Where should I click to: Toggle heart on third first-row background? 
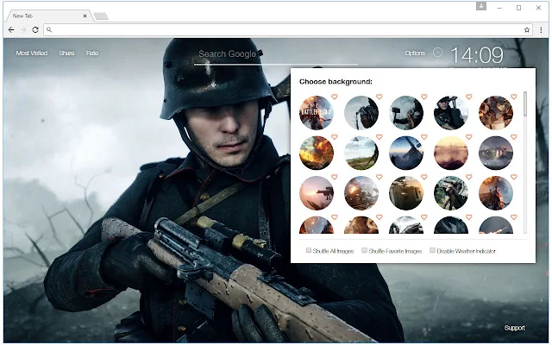(x=424, y=97)
